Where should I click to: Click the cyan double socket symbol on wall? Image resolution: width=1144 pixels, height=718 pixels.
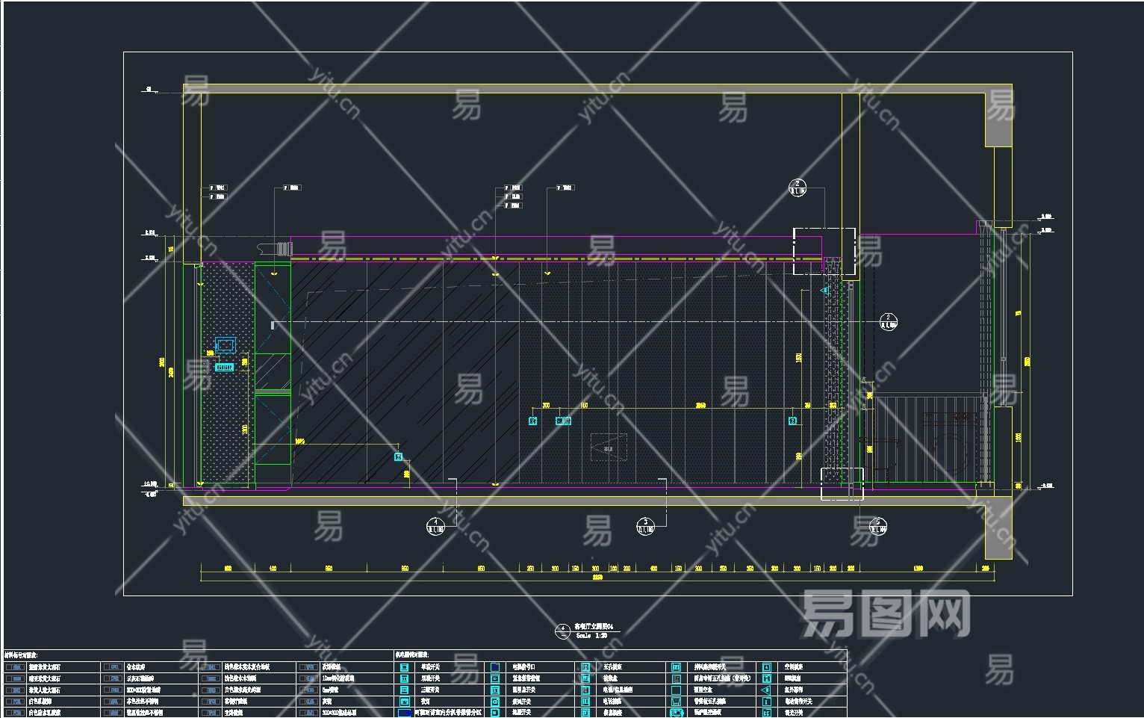pos(563,421)
